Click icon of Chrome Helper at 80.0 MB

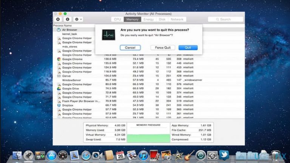[59, 84]
